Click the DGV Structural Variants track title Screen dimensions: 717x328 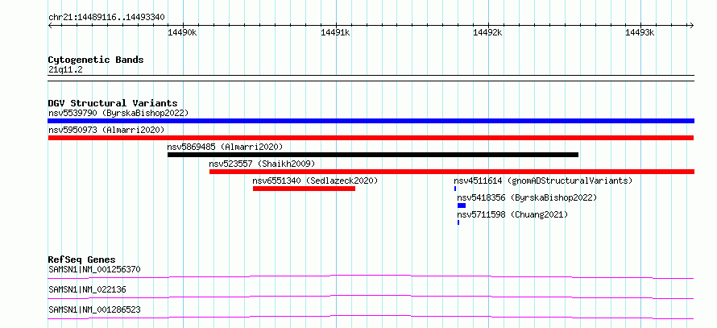pos(113,103)
